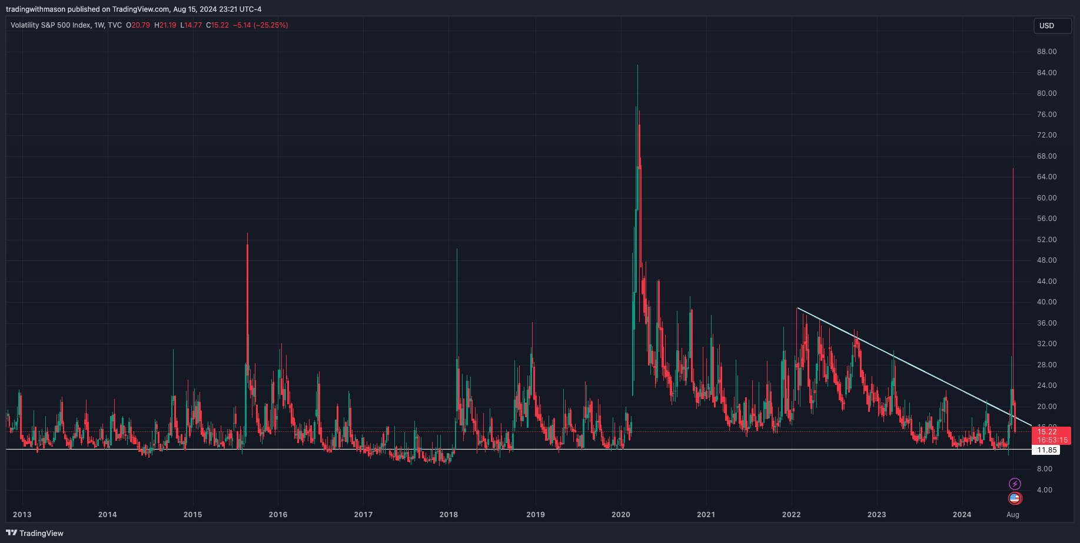1080x543 pixels.
Task: Click the 2022 label on time axis
Action: coord(792,515)
